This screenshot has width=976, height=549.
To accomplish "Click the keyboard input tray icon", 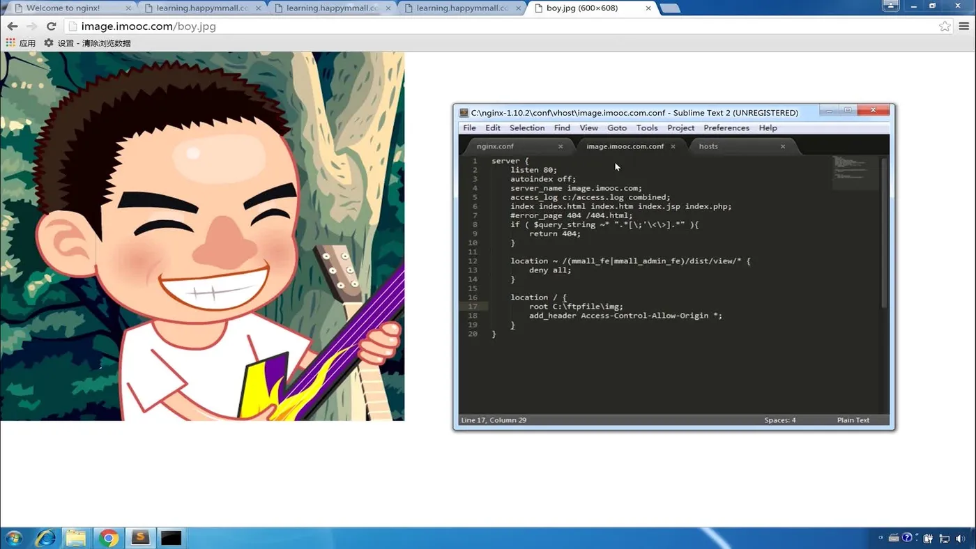I will (893, 538).
